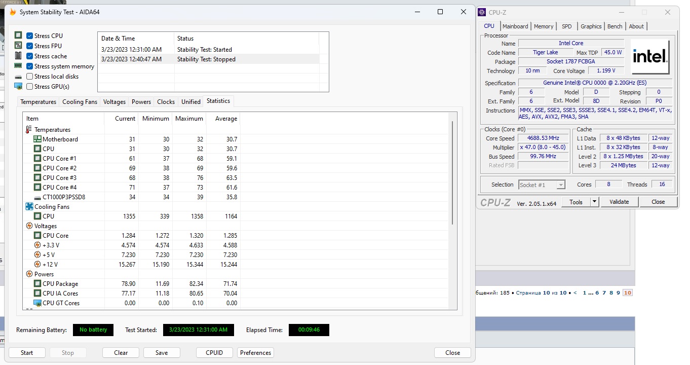Enable the Stress GPU(s) checkbox
690x365 pixels.
click(x=30, y=87)
